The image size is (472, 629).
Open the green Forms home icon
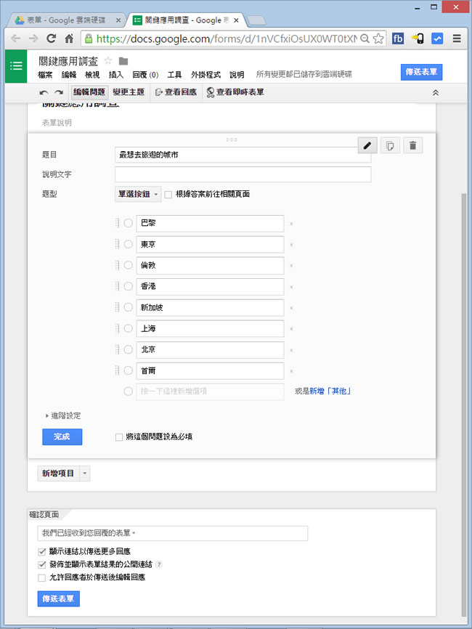(x=16, y=66)
